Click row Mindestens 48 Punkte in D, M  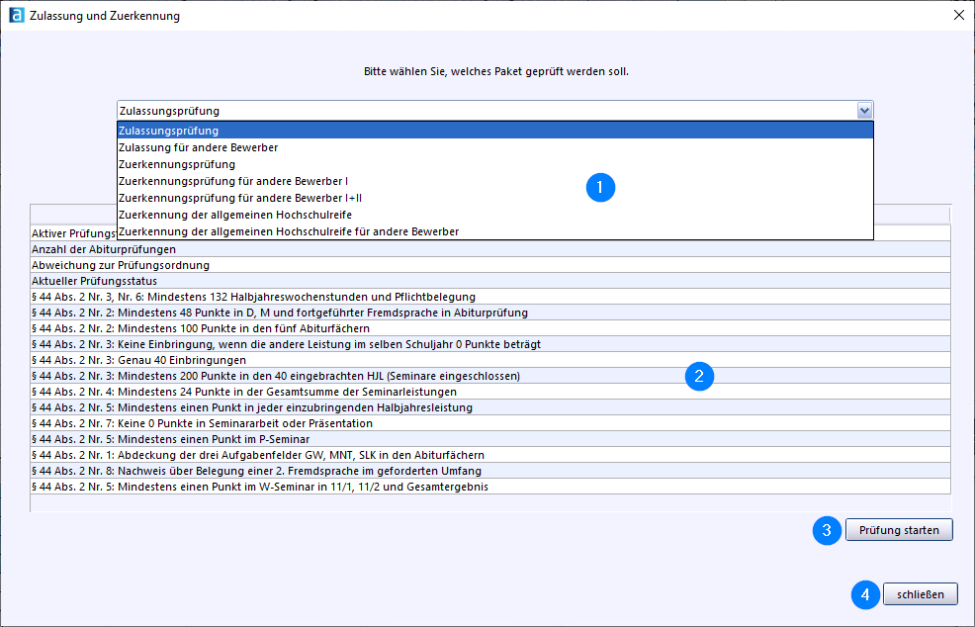(490, 313)
